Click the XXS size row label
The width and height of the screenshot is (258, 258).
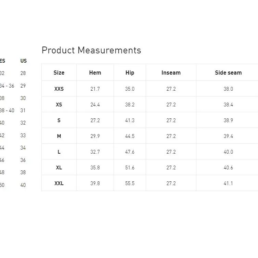tap(59, 89)
